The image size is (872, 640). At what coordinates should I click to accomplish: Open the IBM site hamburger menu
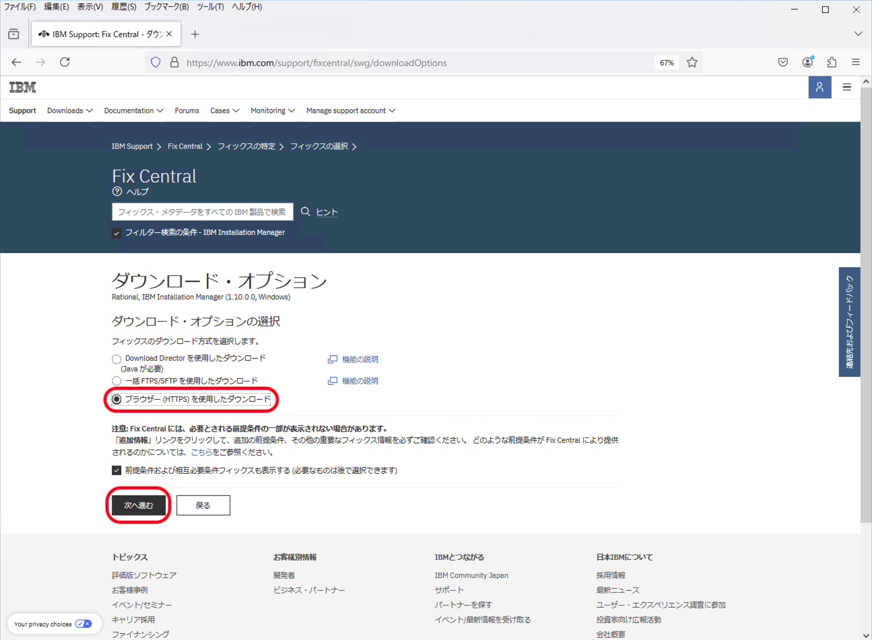pos(847,87)
